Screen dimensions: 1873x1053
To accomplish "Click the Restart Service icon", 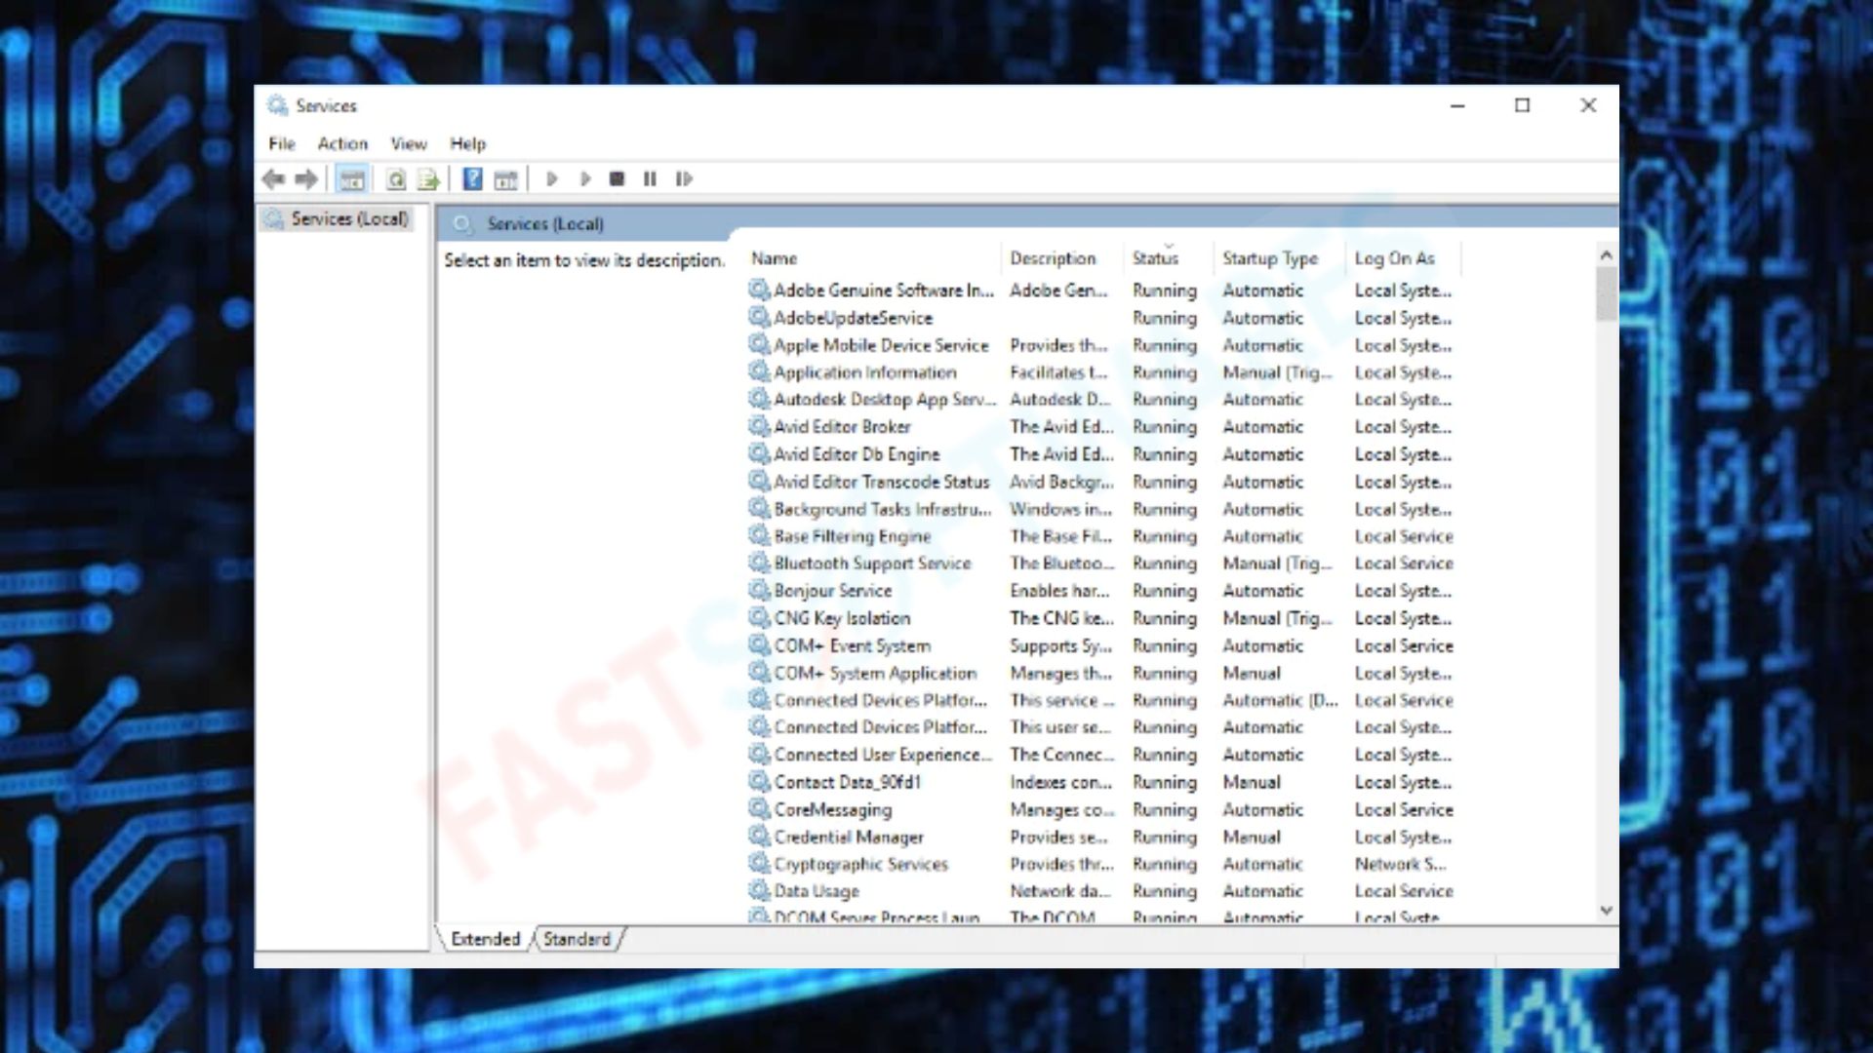I will click(684, 179).
